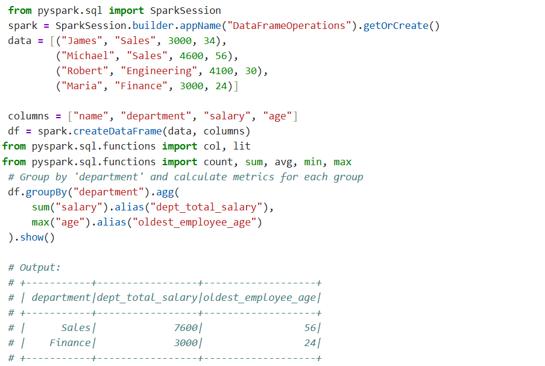Click 'lit' in the functions import

[242, 147]
